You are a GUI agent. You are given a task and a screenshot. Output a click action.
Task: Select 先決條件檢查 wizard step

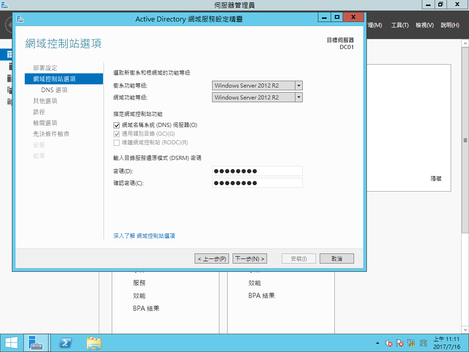click(x=51, y=134)
